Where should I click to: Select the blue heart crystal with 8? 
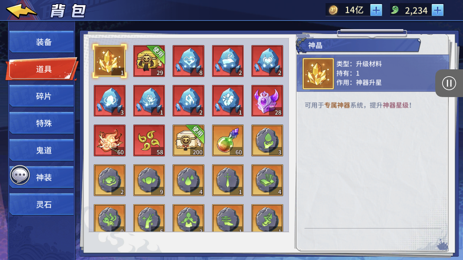pos(188,61)
